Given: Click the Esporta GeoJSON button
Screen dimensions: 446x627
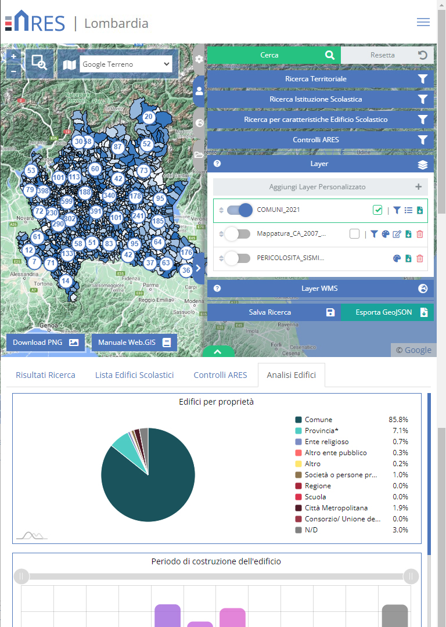Looking at the screenshot, I should click(x=387, y=312).
